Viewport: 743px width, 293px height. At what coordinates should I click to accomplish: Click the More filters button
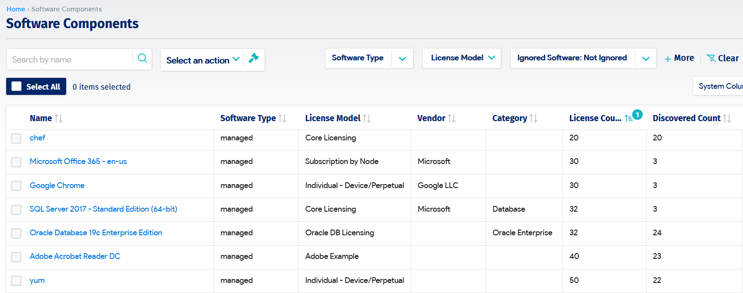click(679, 58)
